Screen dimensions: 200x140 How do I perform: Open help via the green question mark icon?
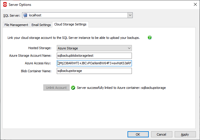tap(150, 38)
